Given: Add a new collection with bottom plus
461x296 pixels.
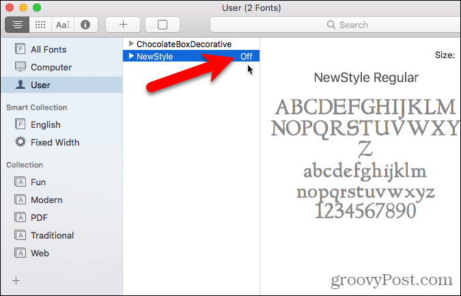Looking at the screenshot, I should [16, 281].
